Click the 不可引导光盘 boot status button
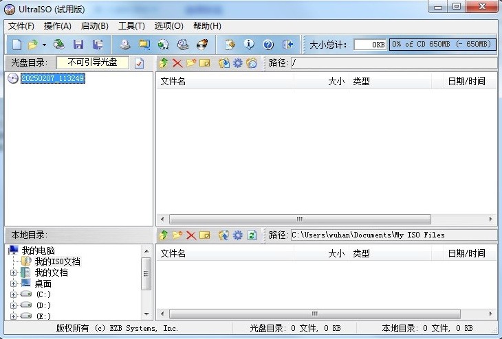Screen dimensions: 502x339 [x=93, y=62]
